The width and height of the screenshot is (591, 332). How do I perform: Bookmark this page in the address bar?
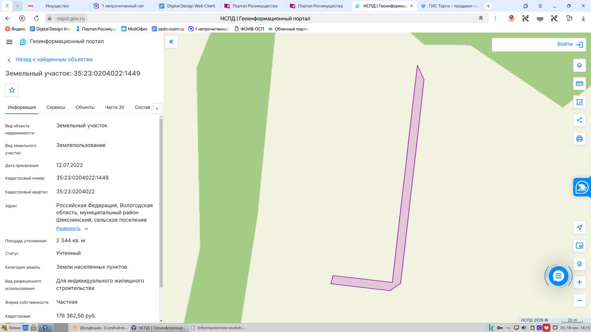pos(481,18)
